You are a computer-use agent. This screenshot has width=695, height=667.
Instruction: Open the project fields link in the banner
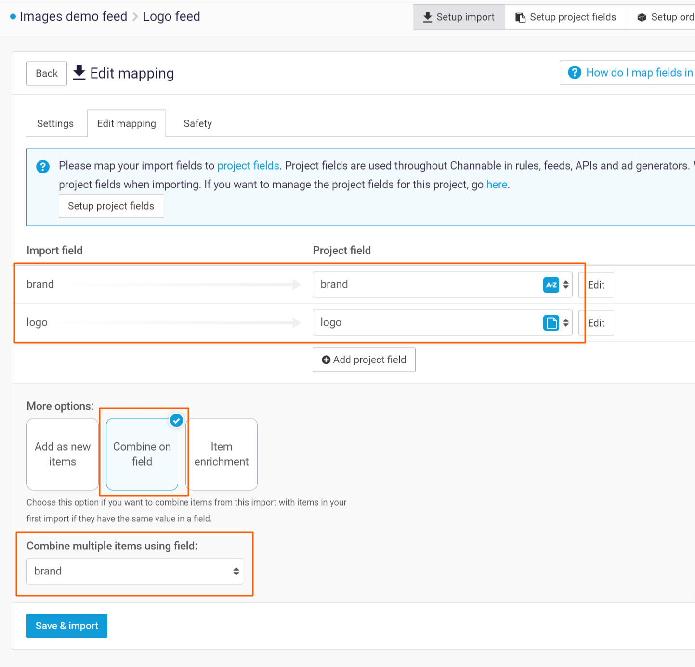[248, 166]
